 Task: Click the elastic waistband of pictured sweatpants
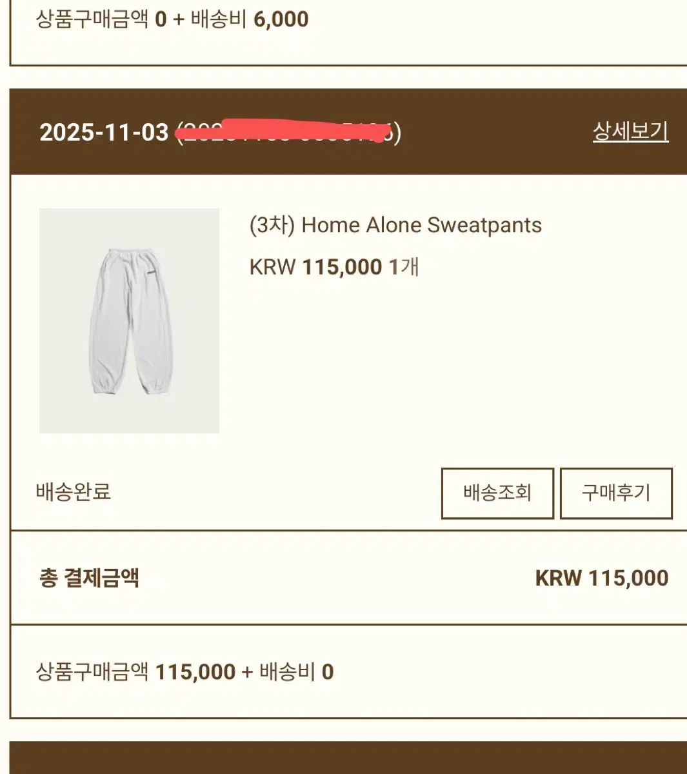click(130, 253)
